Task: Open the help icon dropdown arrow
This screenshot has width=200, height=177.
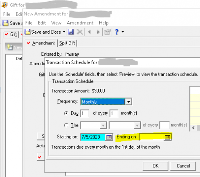Action: tap(123, 32)
